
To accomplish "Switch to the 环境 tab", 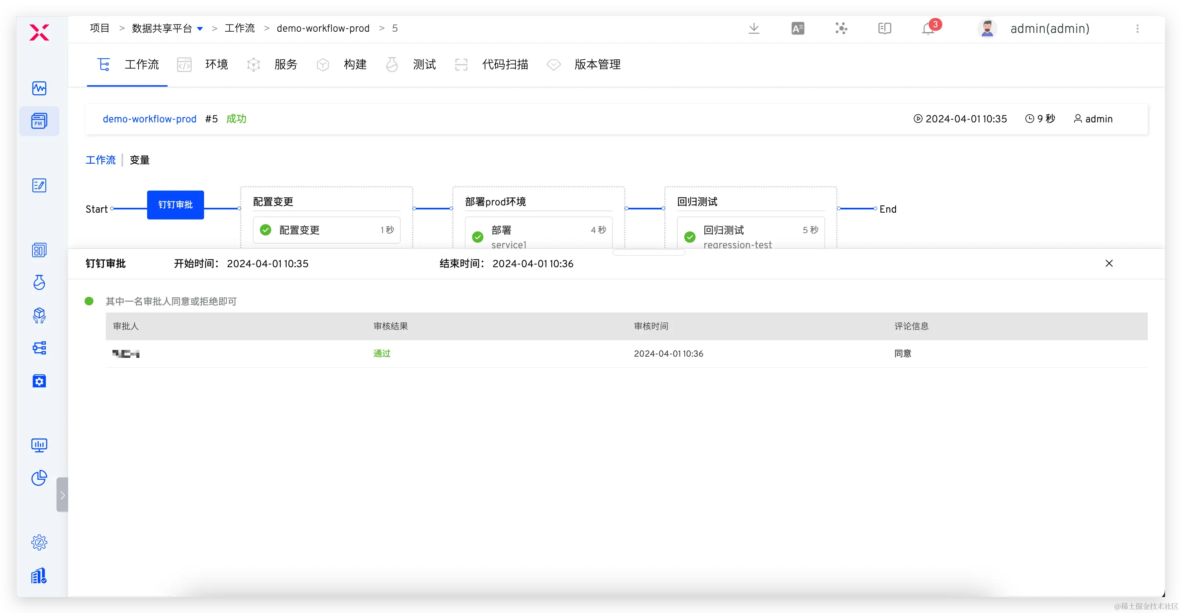I will (216, 64).
